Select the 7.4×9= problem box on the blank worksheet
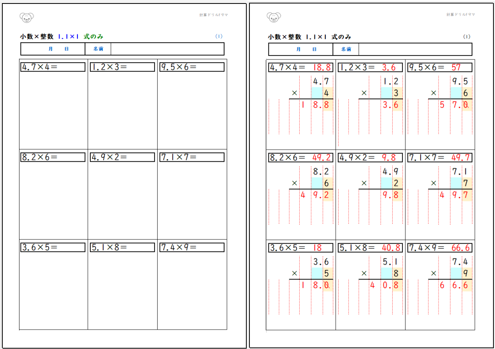This screenshot has height=349, width=495. pos(192,248)
